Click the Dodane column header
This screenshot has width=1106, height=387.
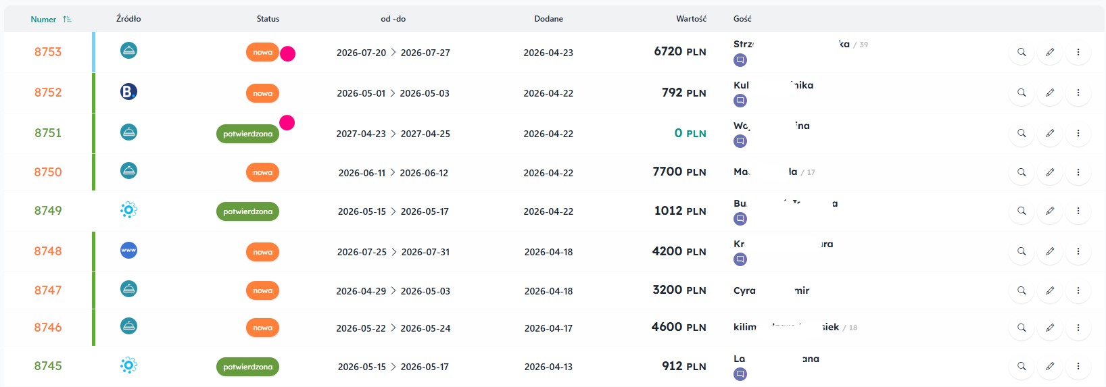[548, 19]
